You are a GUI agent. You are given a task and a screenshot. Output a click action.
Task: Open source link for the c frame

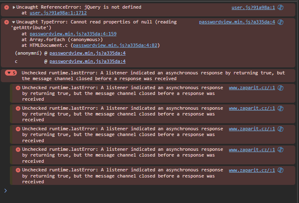point(88,61)
